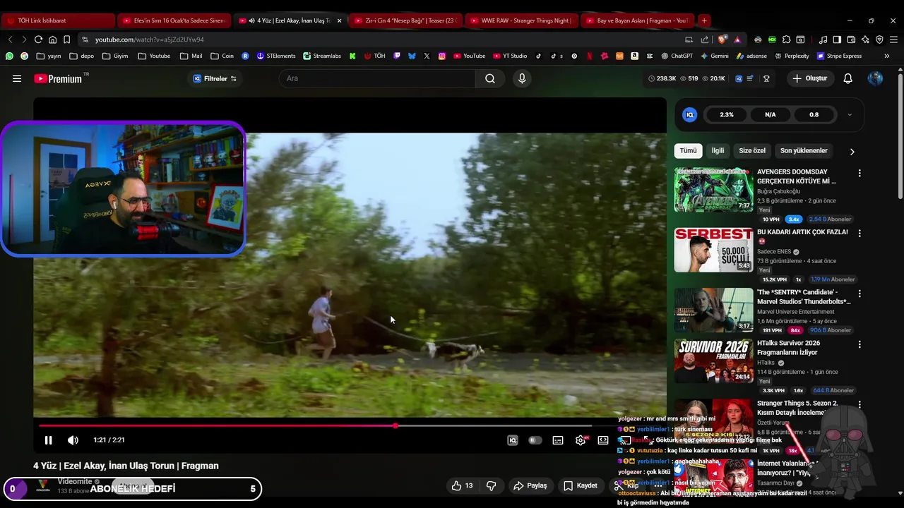Open the Streamlabs bookmark
The height and width of the screenshot is (508, 904).
pyautogui.click(x=322, y=56)
